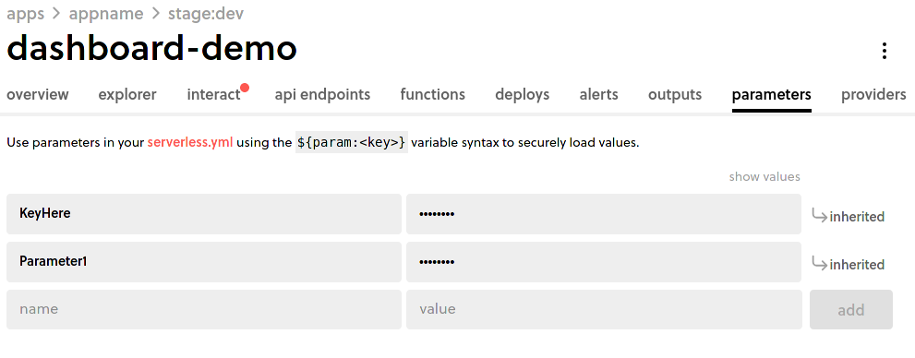Click the inherited arrow icon for Parameter1
Image resolution: width=915 pixels, height=358 pixels.
(x=819, y=264)
